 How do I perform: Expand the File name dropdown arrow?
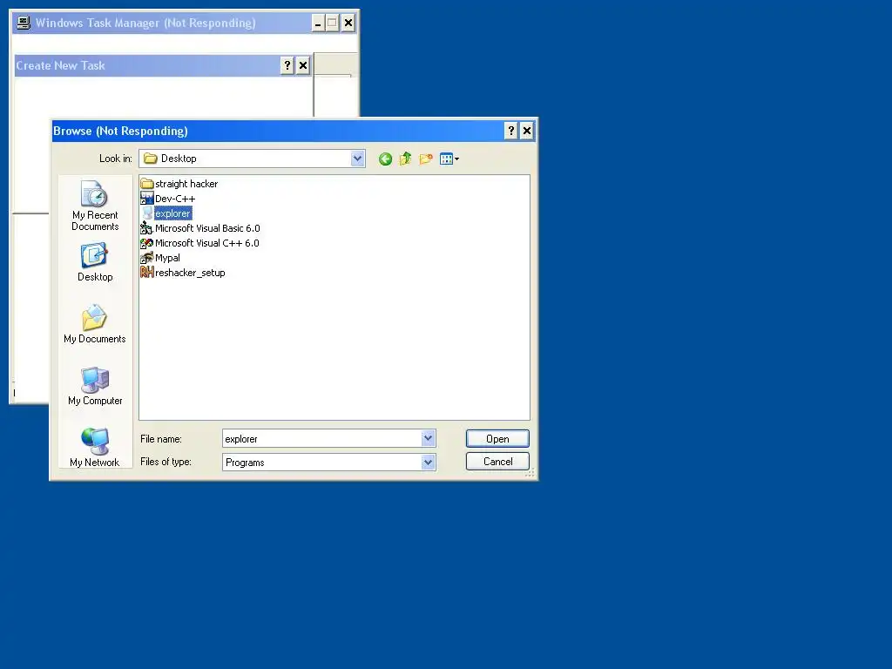(x=429, y=439)
